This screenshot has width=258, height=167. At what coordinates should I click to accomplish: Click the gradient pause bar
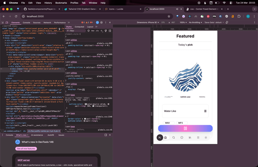pos(185,129)
